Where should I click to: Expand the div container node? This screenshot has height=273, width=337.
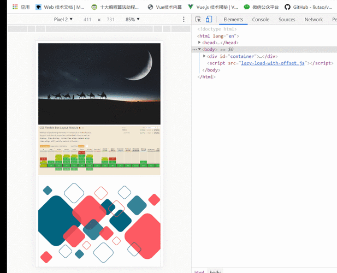[205, 56]
